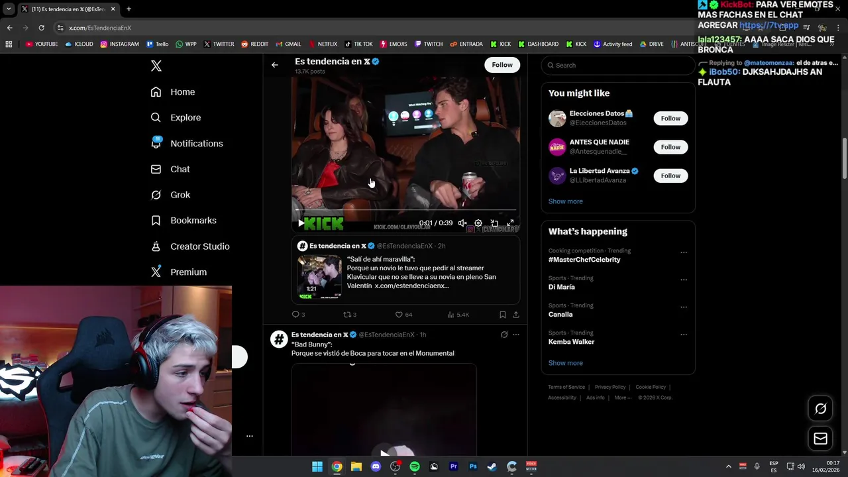The image size is (848, 477).
Task: Follow the Es tendencia en X account
Action: pos(502,65)
